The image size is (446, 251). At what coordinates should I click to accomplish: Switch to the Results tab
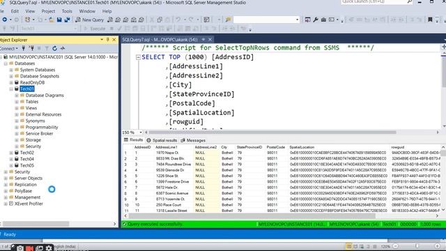pyautogui.click(x=134, y=140)
